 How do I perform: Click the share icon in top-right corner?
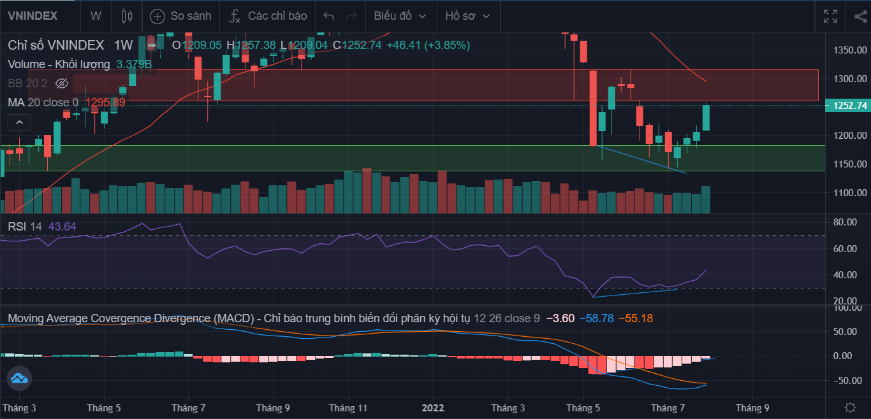point(860,16)
